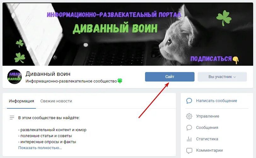Switch to the Свежие новости tab
256x158 pixels.
coord(56,101)
